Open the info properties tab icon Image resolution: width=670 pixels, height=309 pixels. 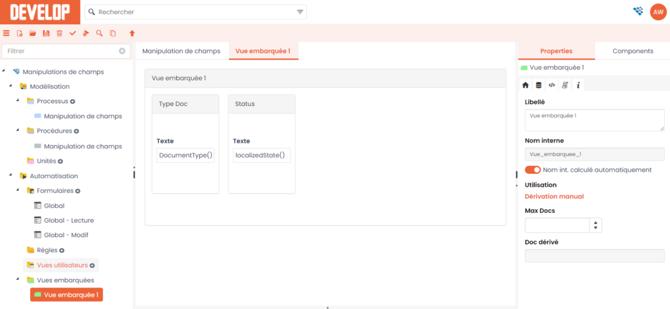578,85
